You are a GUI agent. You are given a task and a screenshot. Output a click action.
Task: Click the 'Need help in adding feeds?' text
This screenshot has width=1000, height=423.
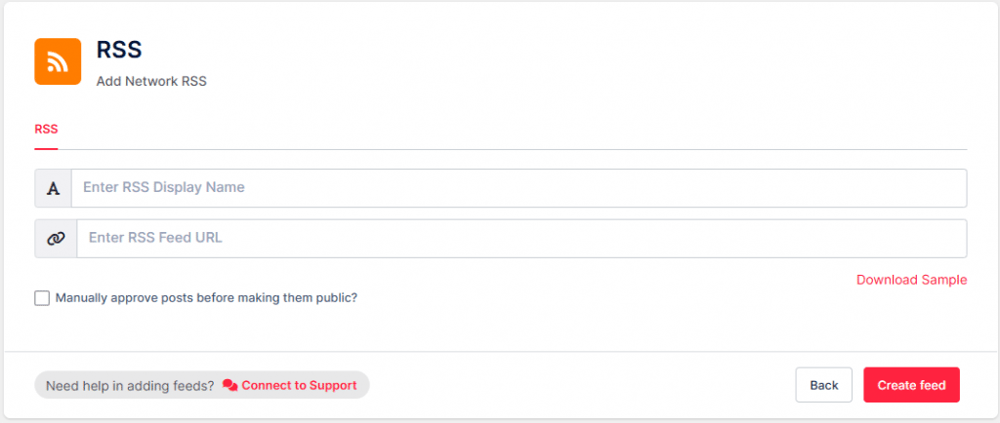tap(130, 385)
